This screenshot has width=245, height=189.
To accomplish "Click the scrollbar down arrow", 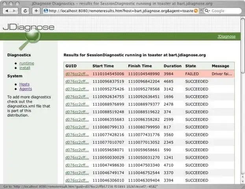I will [x=243, y=182].
